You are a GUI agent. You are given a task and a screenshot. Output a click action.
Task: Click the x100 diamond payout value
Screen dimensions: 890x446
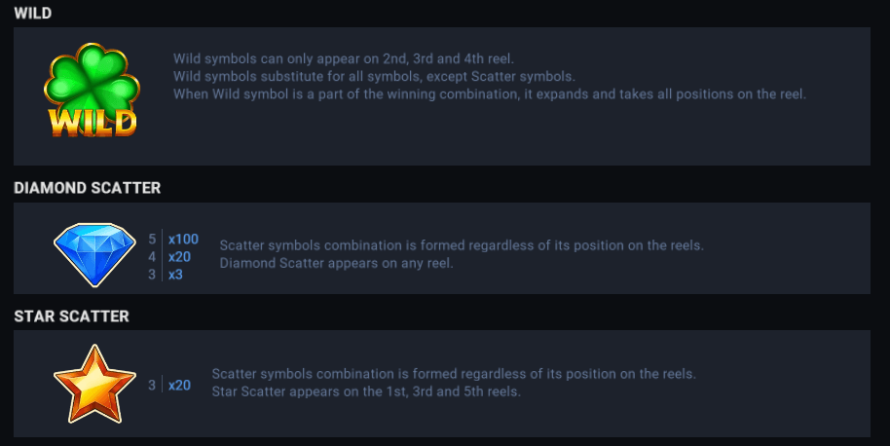pyautogui.click(x=183, y=239)
